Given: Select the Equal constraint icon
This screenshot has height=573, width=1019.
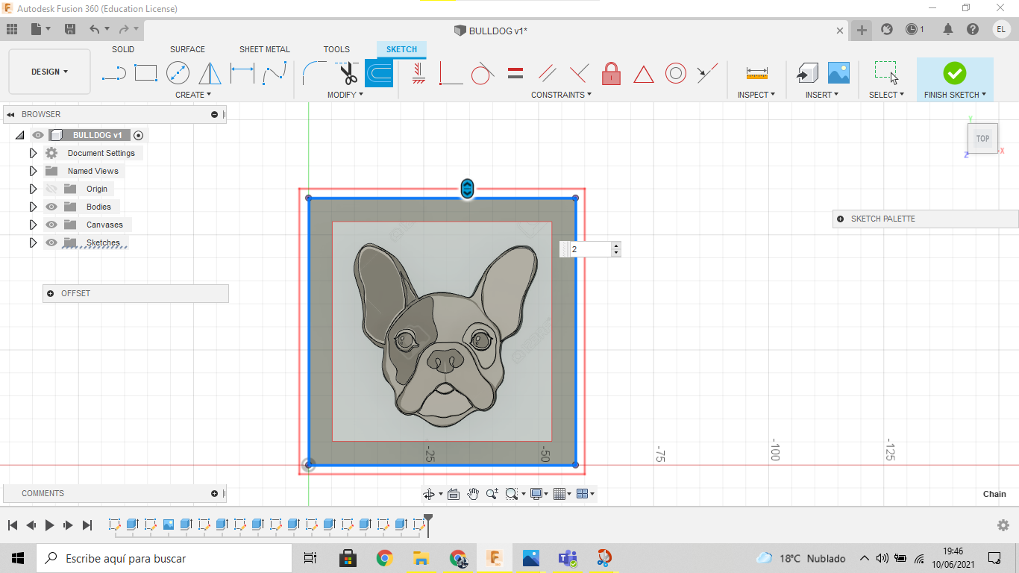Looking at the screenshot, I should click(515, 73).
